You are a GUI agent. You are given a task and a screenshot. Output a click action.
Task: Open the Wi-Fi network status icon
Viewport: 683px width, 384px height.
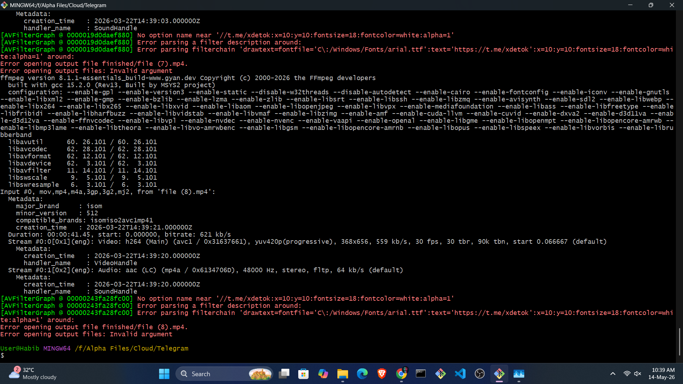[627, 374]
